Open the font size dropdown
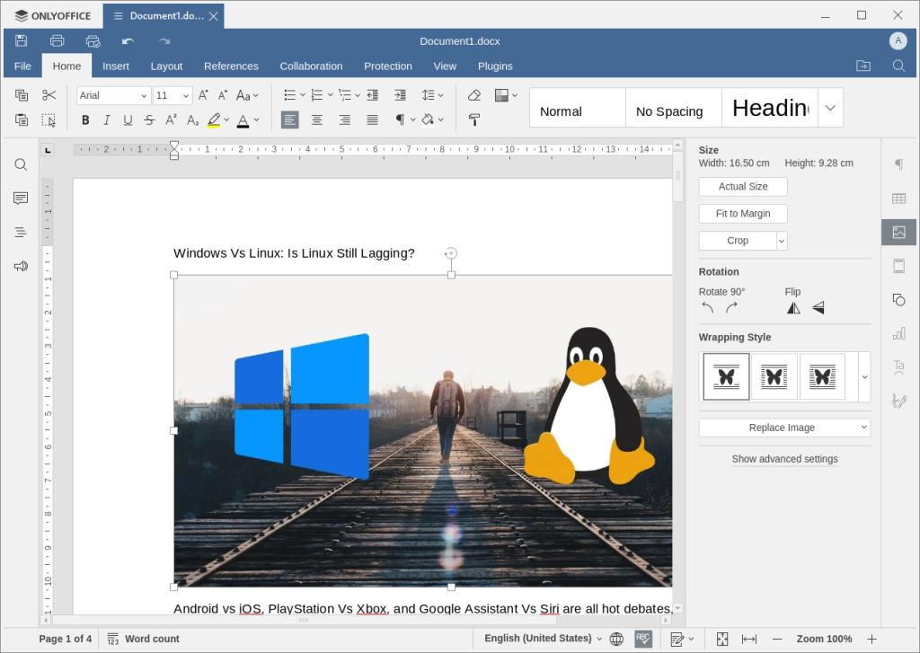 tap(184, 95)
